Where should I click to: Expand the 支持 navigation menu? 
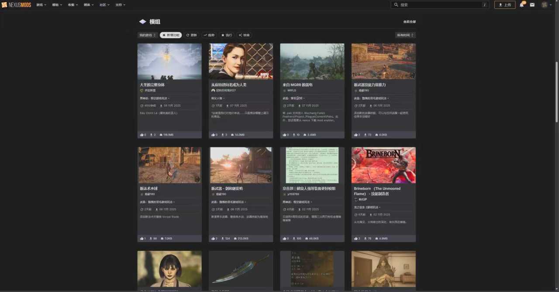[x=121, y=5]
